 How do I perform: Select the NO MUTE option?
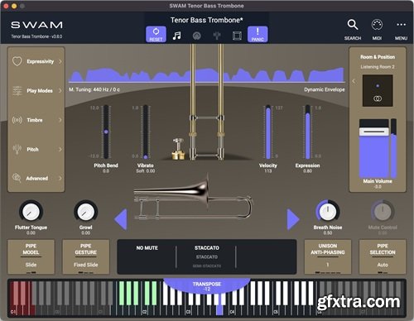pos(147,248)
